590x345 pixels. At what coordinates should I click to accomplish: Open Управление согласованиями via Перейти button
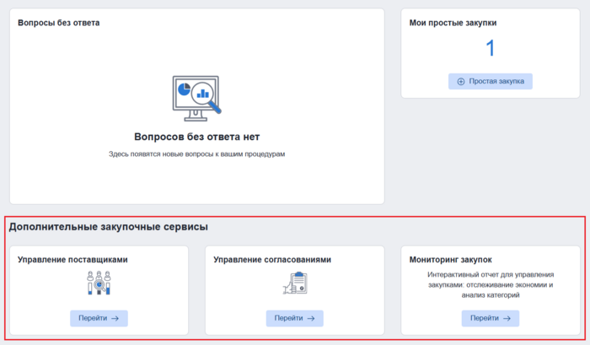click(295, 318)
